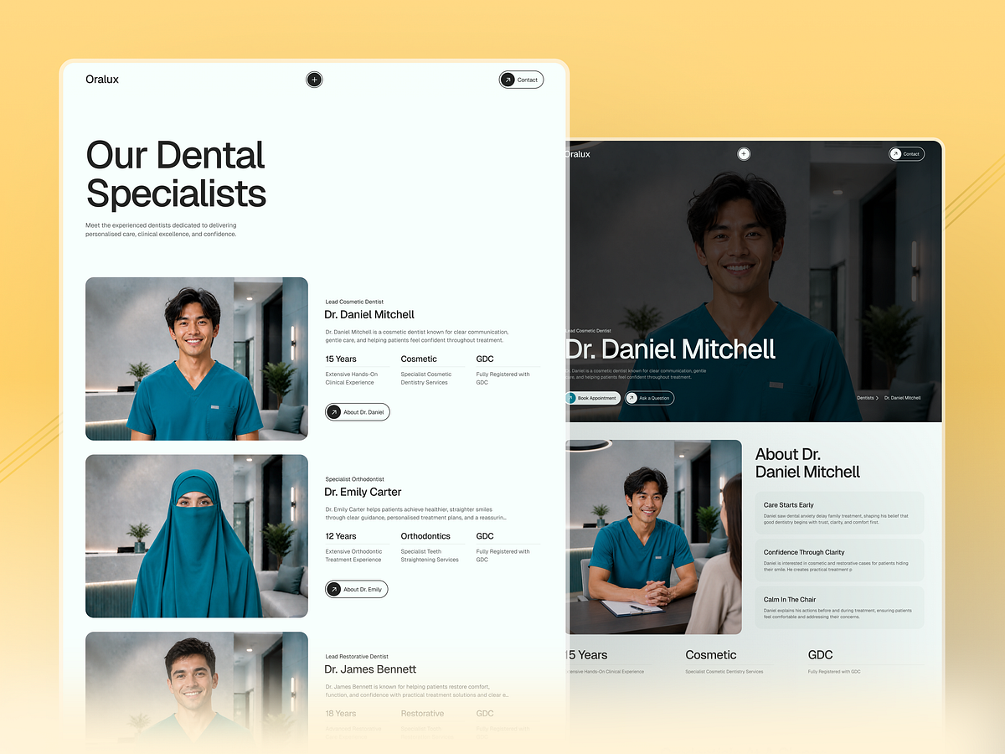The height and width of the screenshot is (754, 1005).
Task: Click Lead Restorative Dentist label
Action: pos(357,657)
